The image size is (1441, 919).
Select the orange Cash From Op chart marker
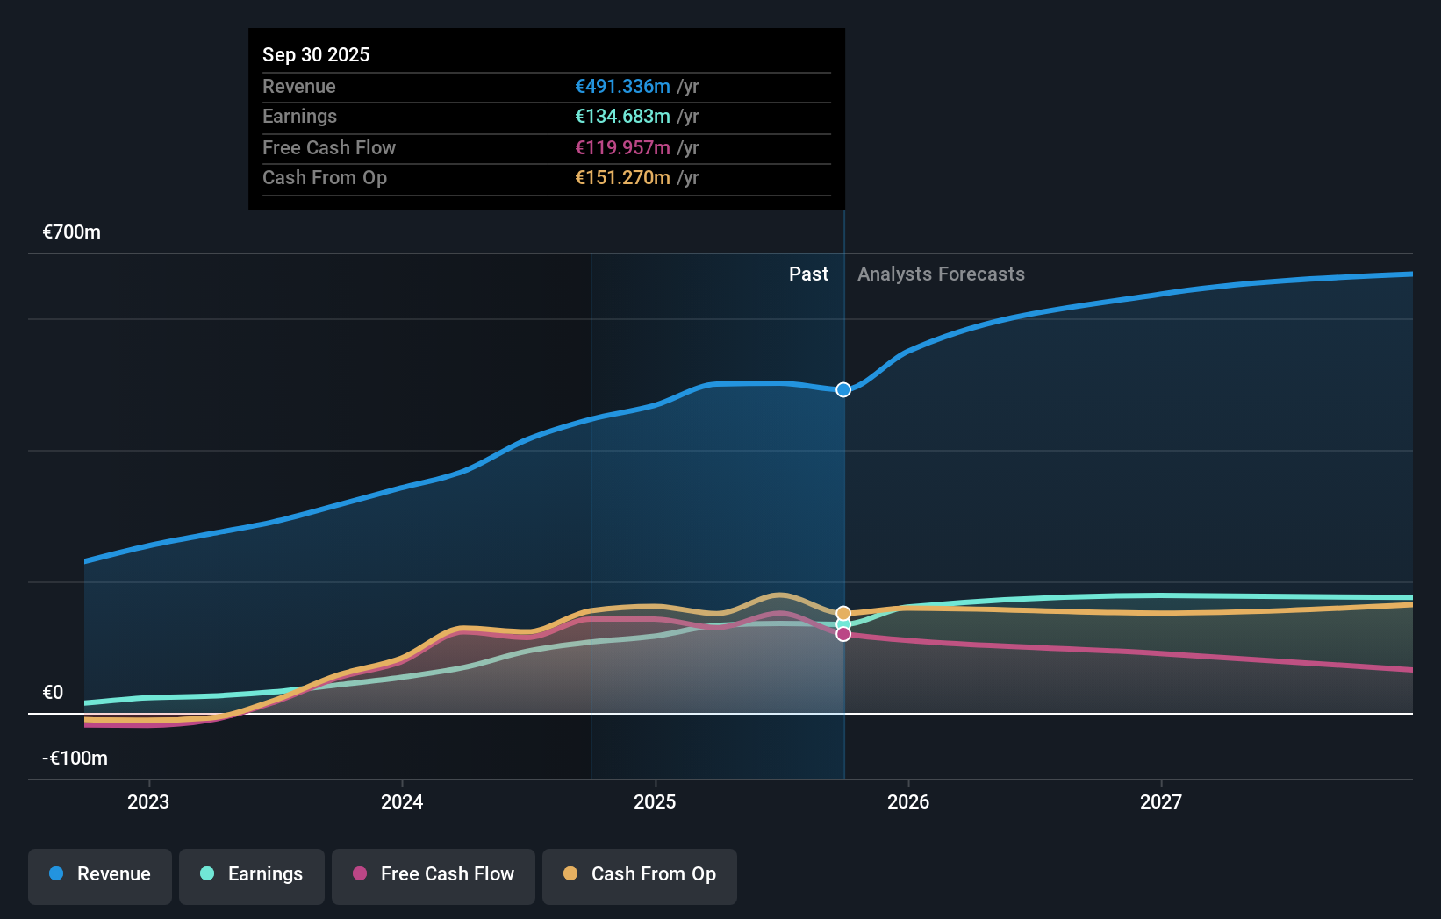(x=842, y=613)
